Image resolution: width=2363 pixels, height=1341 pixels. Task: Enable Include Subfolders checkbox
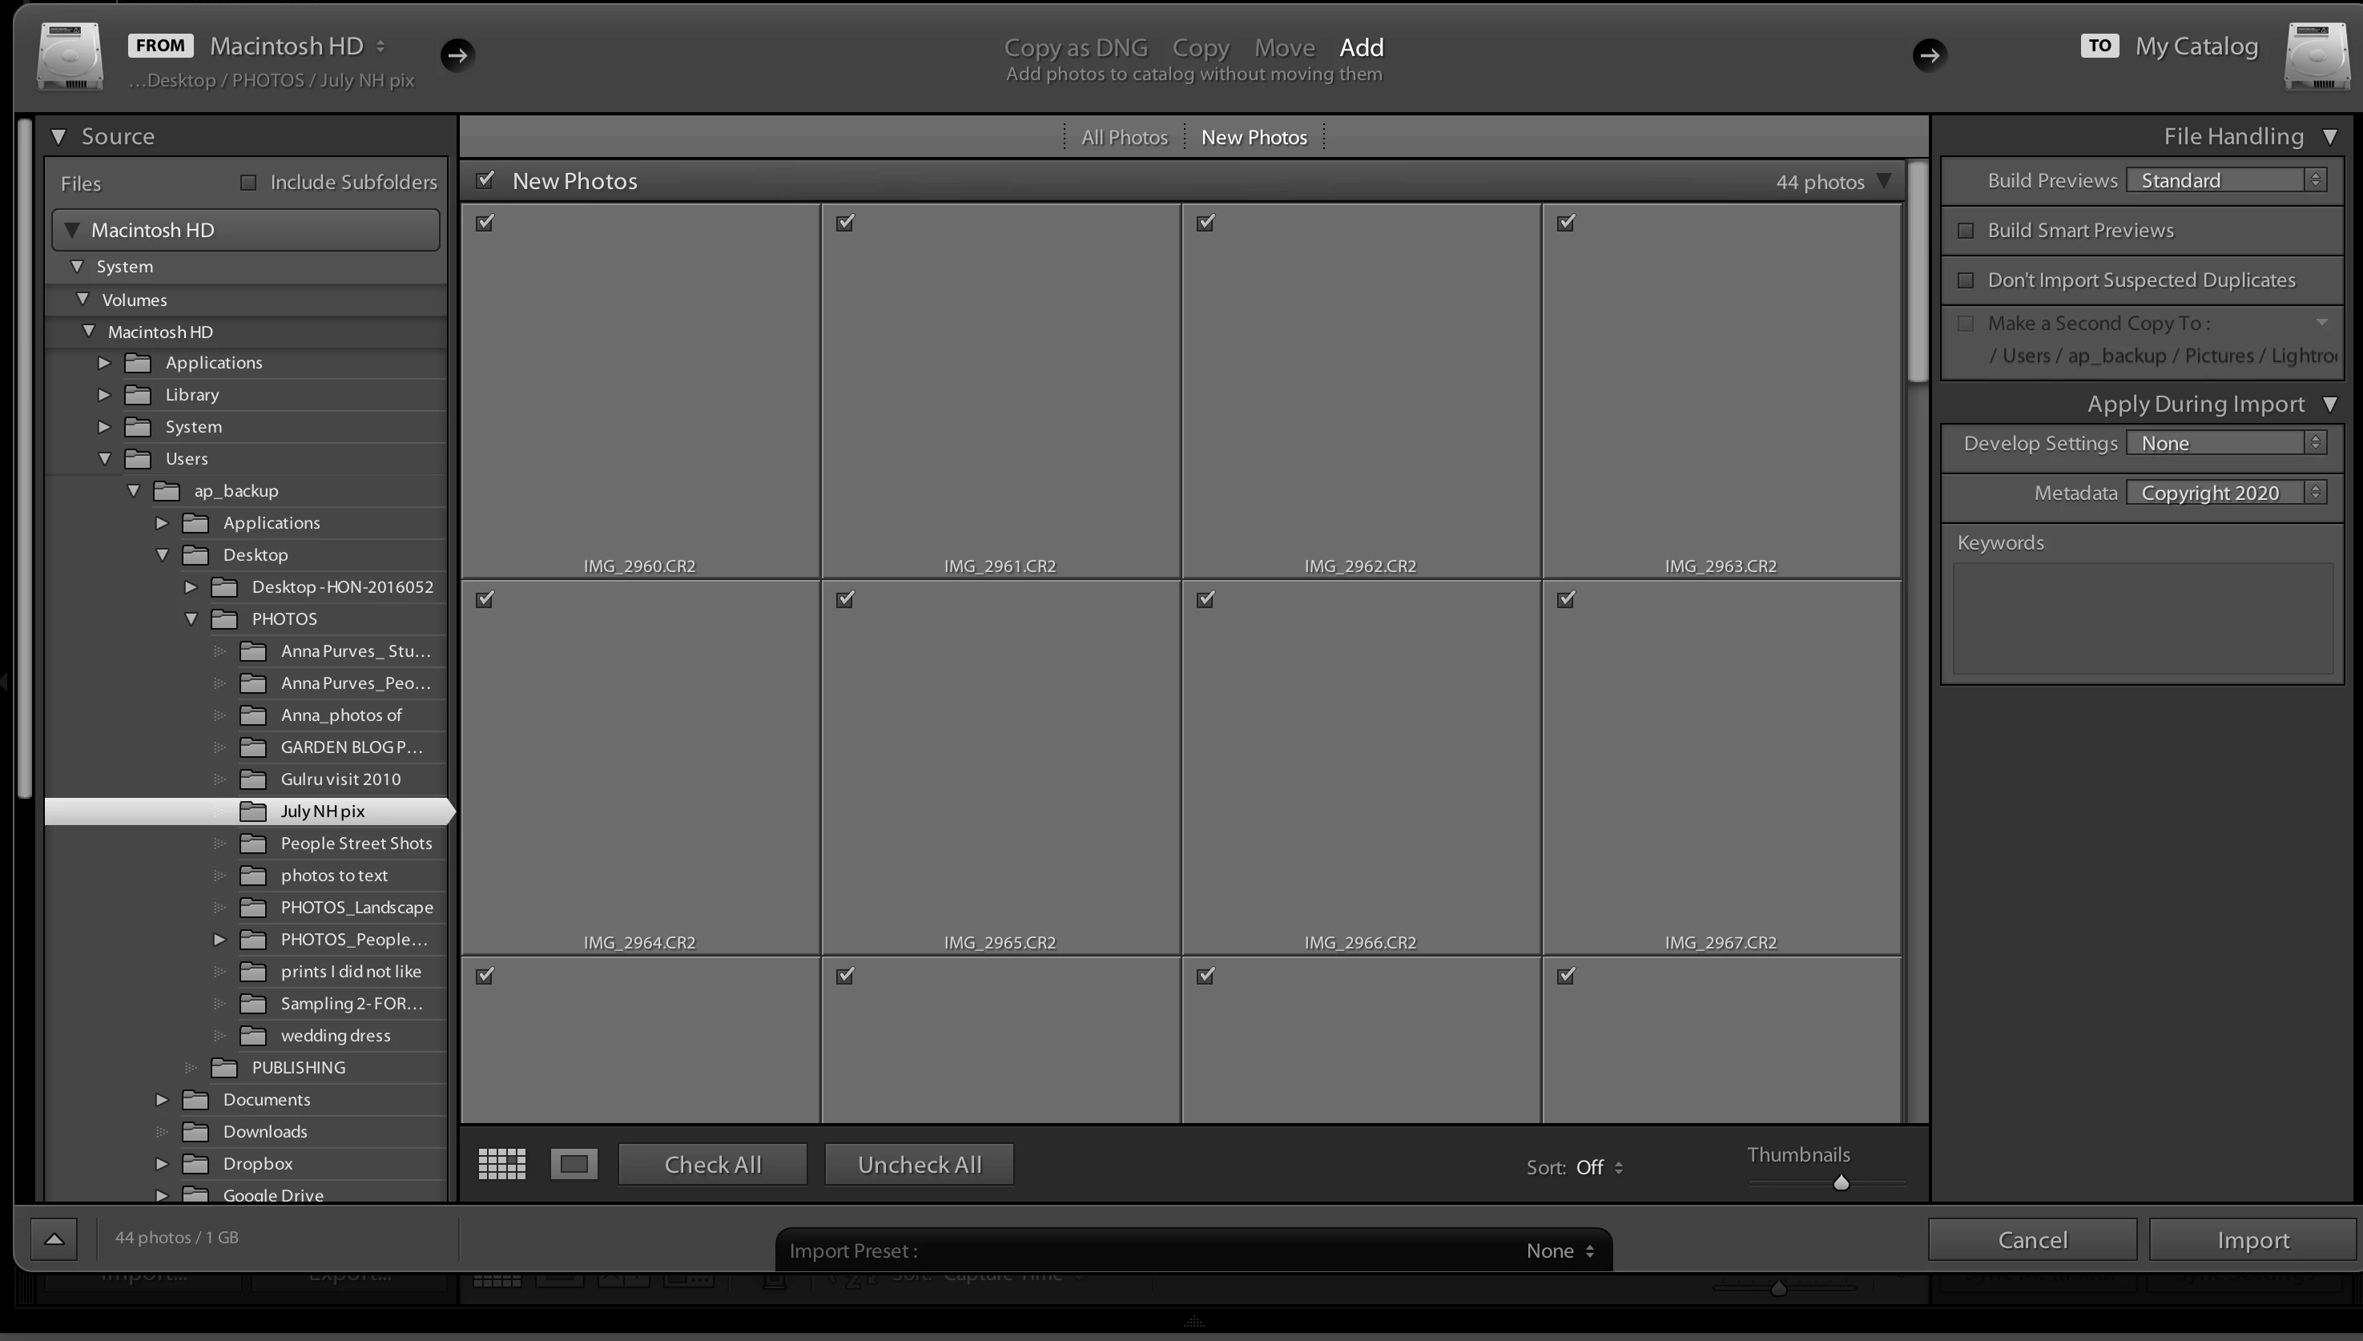[248, 183]
